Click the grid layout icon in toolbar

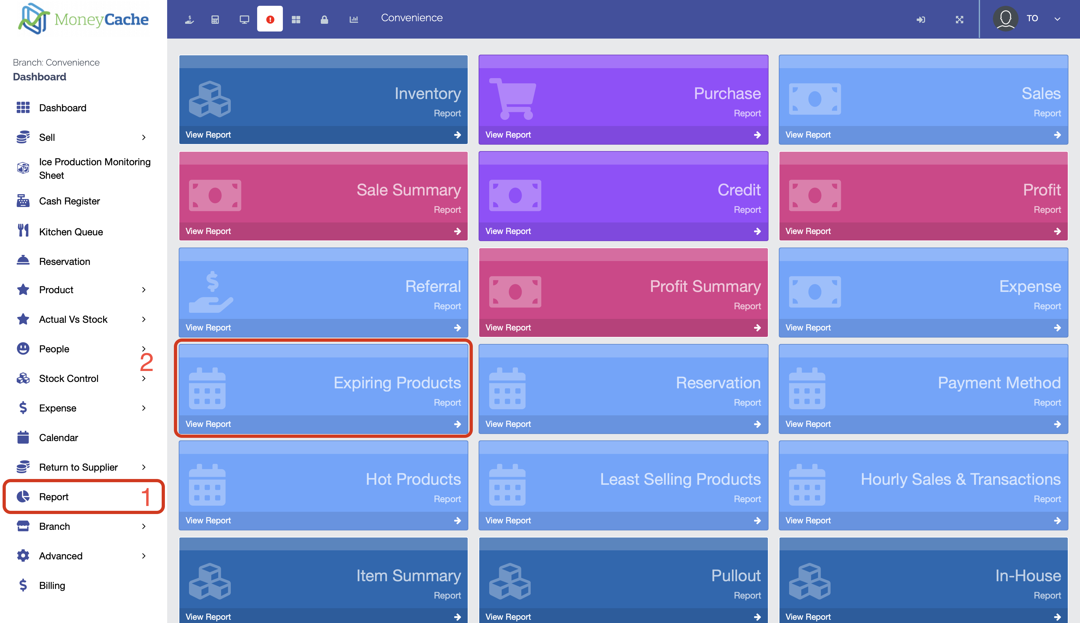296,19
